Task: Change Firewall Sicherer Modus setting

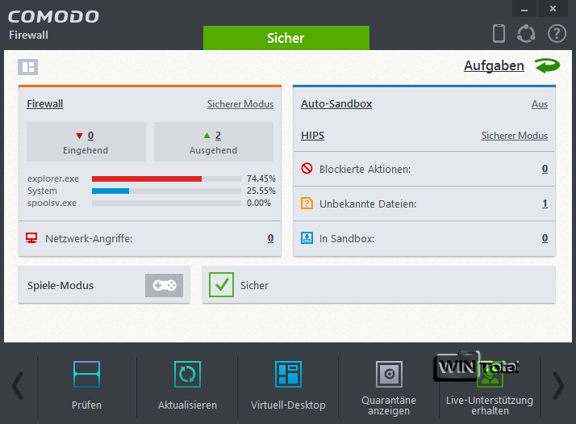Action: click(240, 104)
